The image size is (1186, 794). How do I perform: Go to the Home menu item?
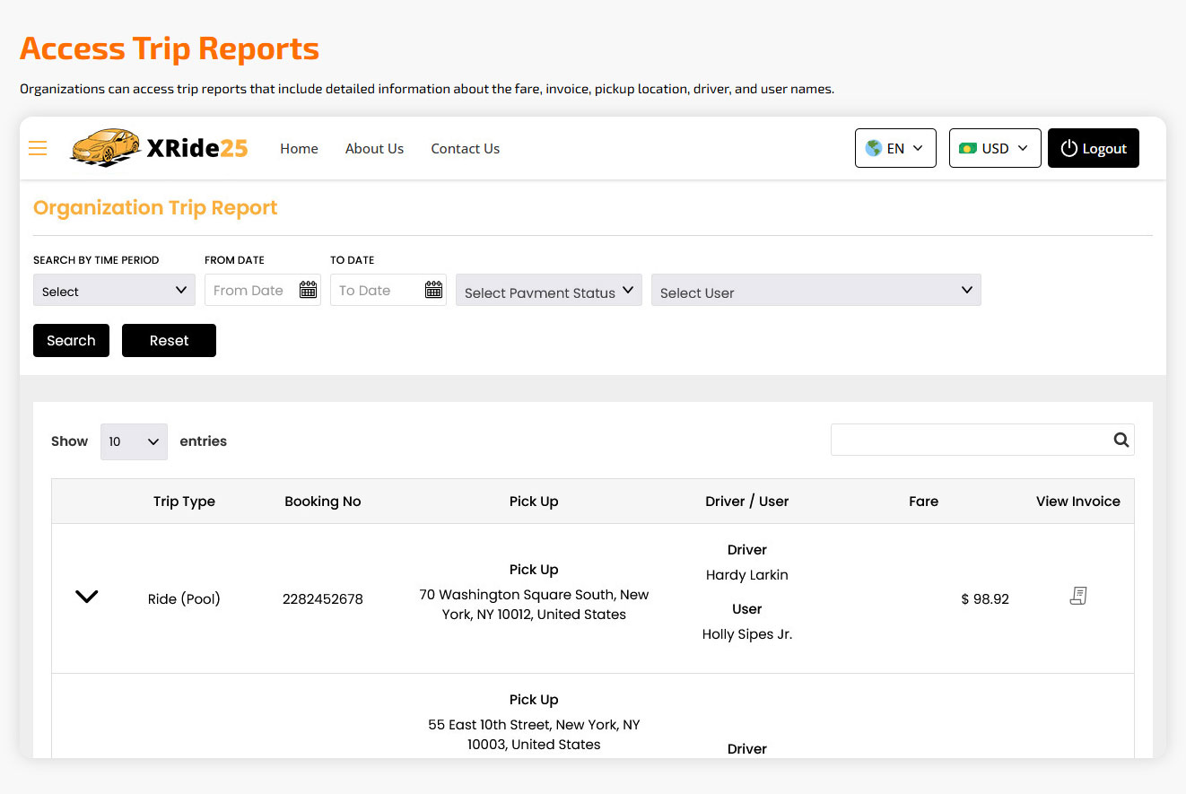pyautogui.click(x=299, y=148)
